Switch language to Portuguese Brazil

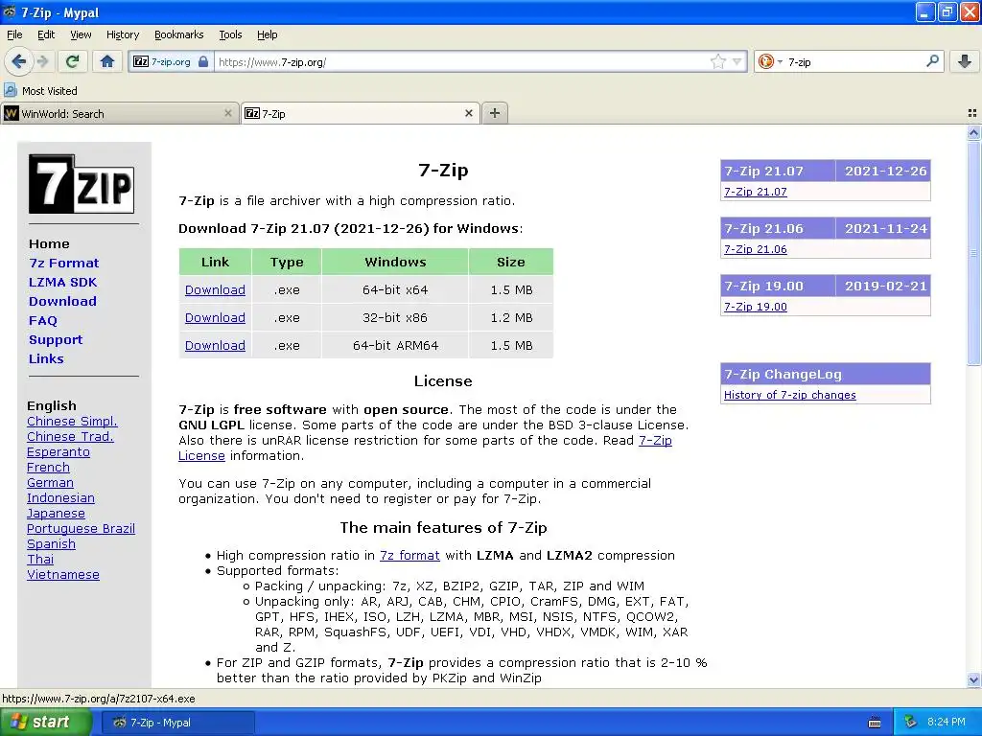pos(81,528)
